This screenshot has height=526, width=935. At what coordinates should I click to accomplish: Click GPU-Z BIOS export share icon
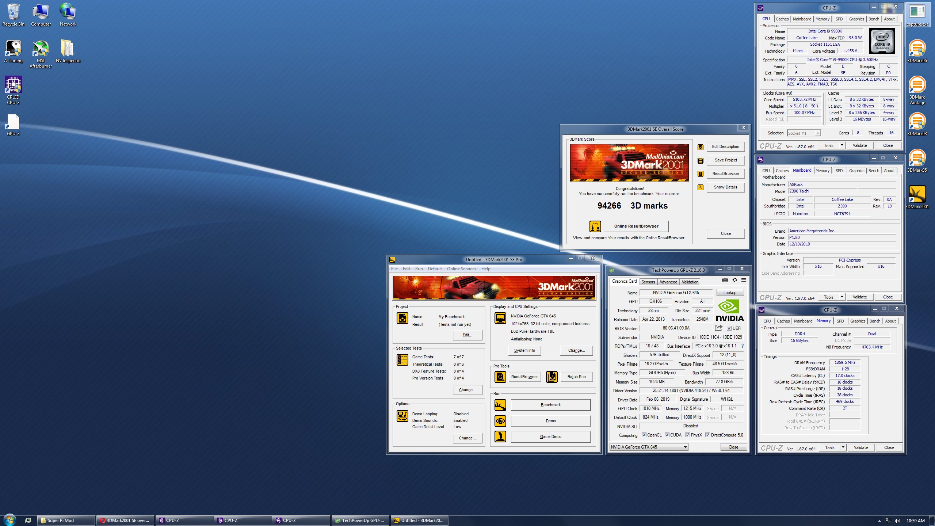(718, 328)
